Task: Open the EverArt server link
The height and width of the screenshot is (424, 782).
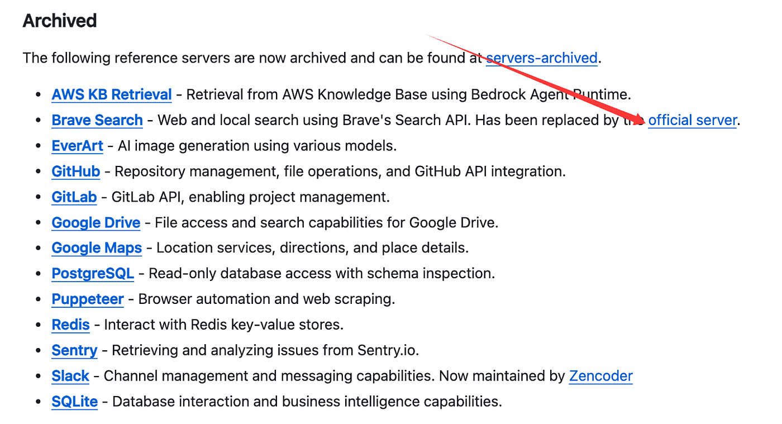Action: pos(77,146)
